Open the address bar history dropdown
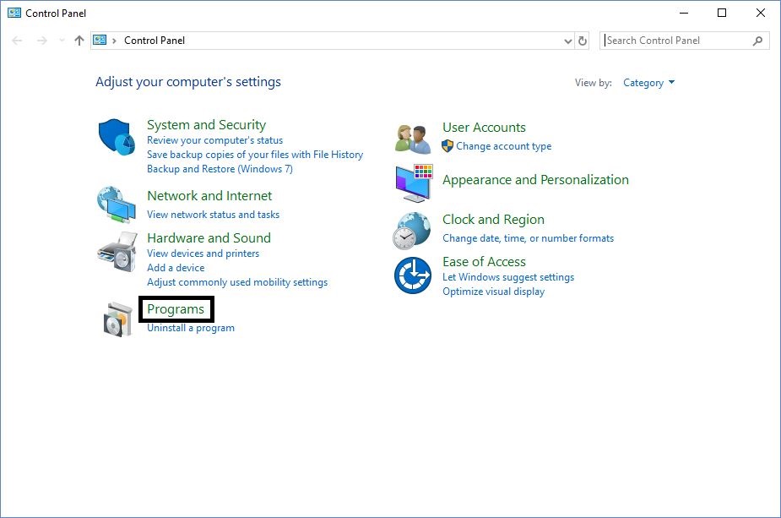Image resolution: width=781 pixels, height=518 pixels. (569, 40)
